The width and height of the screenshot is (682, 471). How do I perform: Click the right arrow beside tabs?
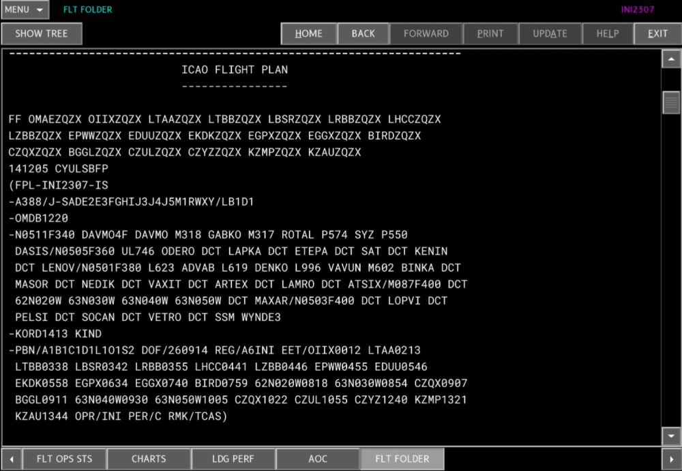click(671, 459)
